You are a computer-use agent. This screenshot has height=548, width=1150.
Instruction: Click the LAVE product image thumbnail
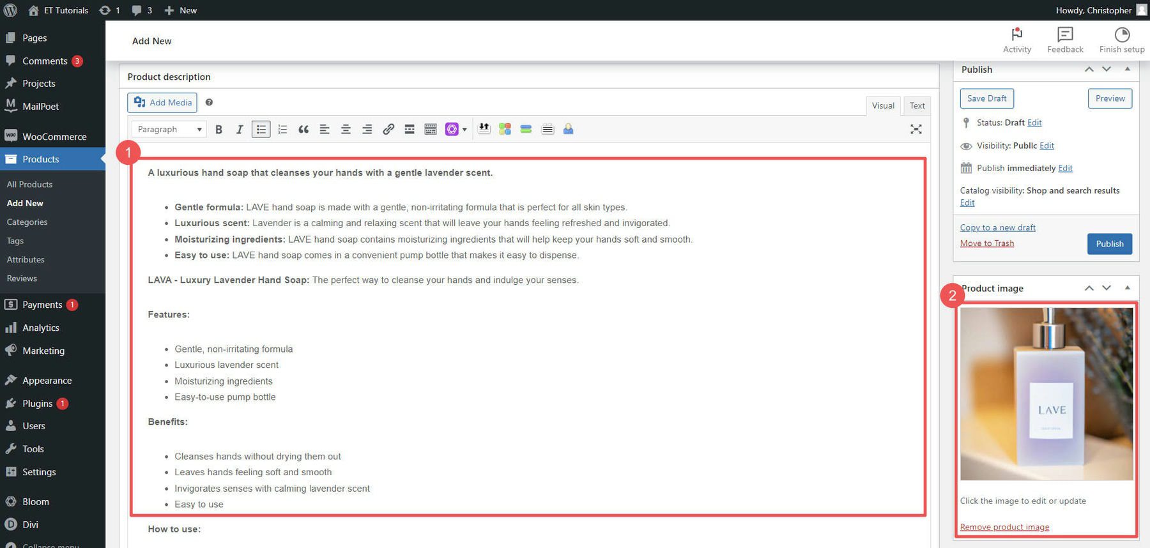click(1046, 394)
